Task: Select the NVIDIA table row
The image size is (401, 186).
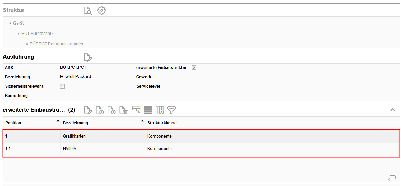Action: point(69,149)
